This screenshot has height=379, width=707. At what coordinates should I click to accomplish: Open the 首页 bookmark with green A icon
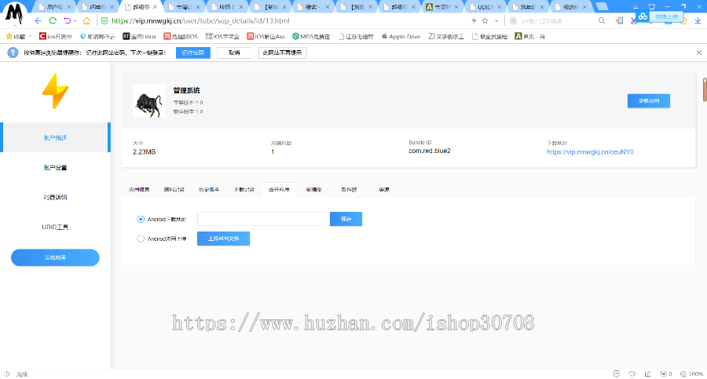[529, 36]
